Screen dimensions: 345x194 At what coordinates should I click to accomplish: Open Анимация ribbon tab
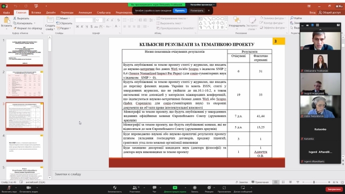coord(85,12)
